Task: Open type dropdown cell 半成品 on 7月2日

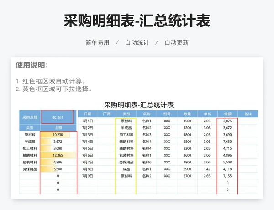Action: pyautogui.click(x=126, y=128)
